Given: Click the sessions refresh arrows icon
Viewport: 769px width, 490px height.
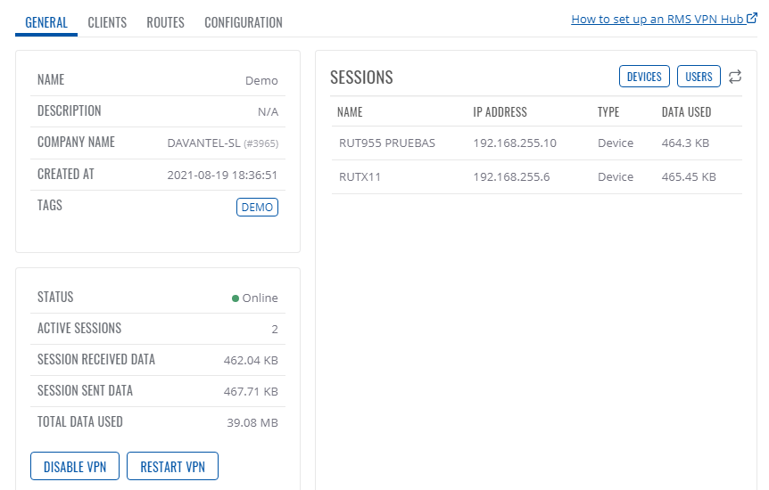Looking at the screenshot, I should [x=735, y=77].
